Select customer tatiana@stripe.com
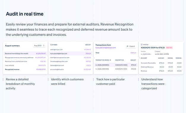This screenshot has height=113, width=186. [71, 65]
